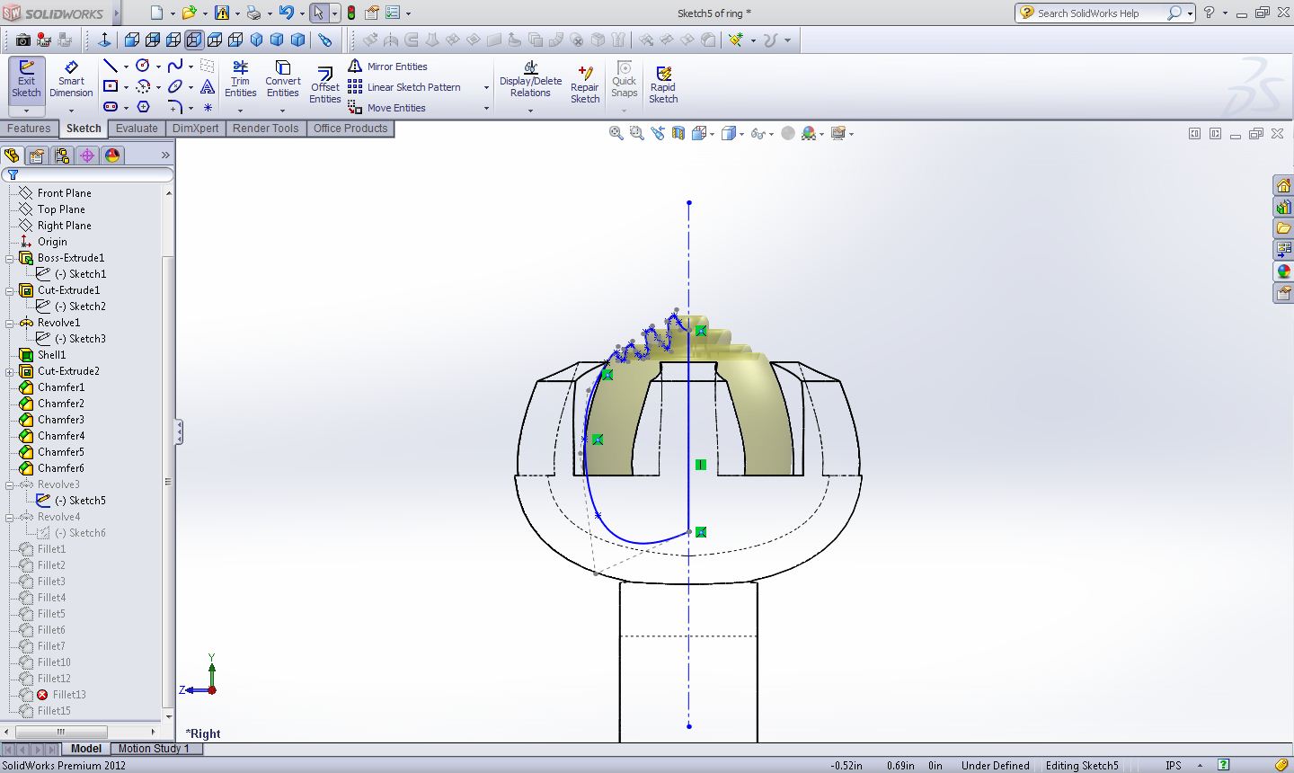Select Chamfer3 in feature tree

coord(61,420)
